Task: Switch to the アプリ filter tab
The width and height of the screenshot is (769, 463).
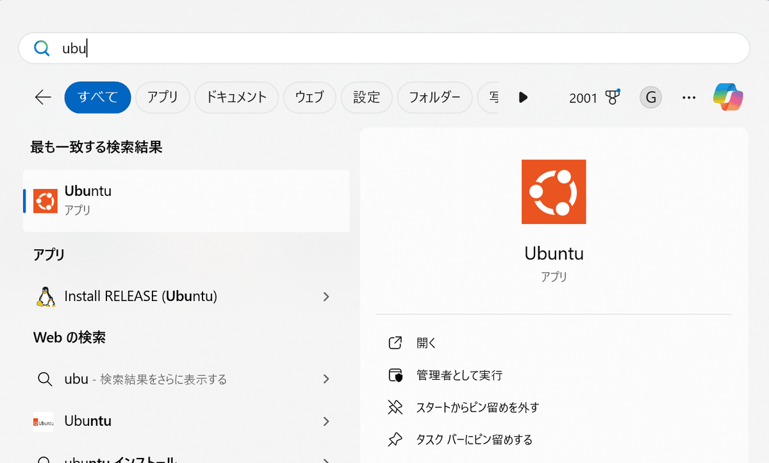Action: 162,97
